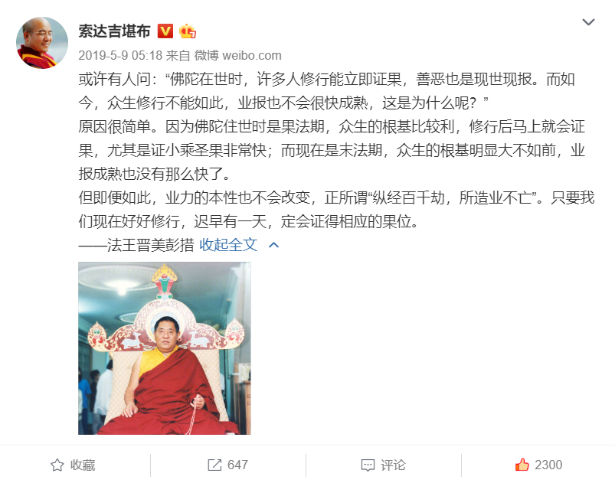Open the post options chevron menu
615x483 pixels.
tap(588, 22)
